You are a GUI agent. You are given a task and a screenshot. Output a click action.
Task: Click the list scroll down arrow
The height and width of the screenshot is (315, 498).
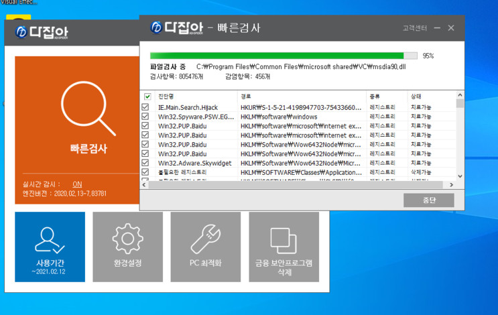point(460,176)
